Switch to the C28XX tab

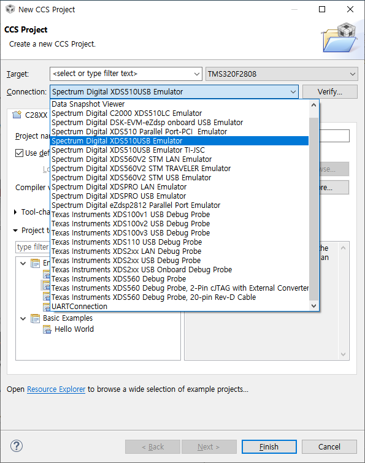29,115
